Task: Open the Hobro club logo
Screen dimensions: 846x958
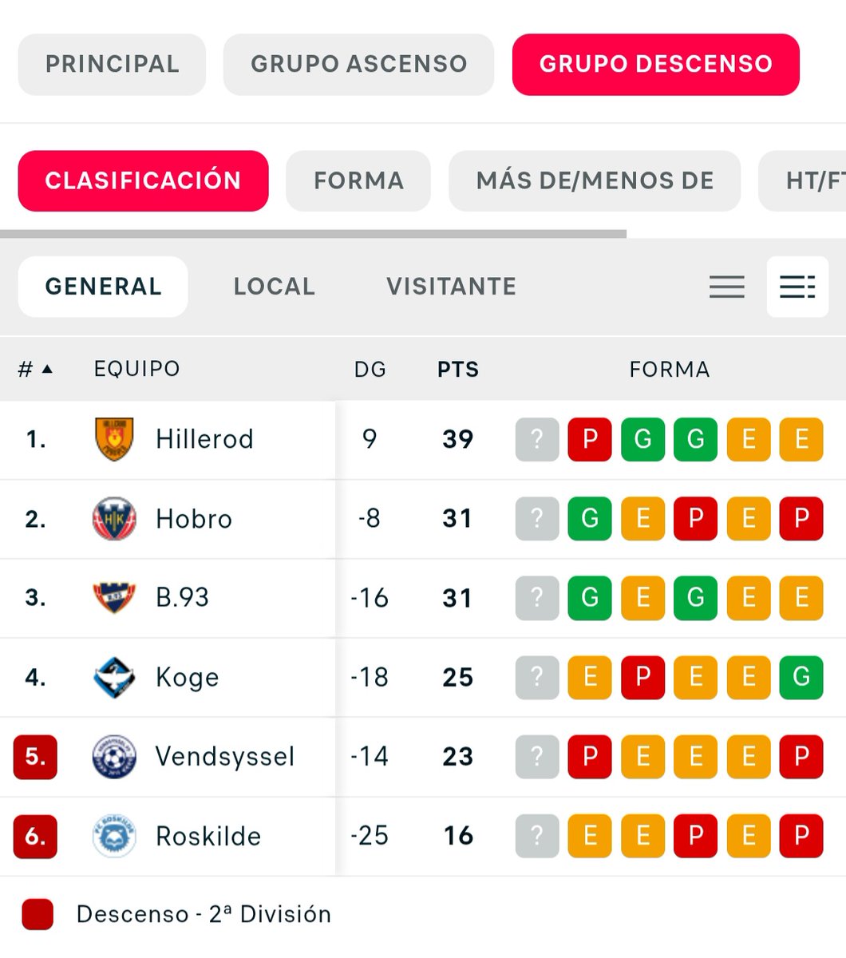Action: click(x=114, y=519)
